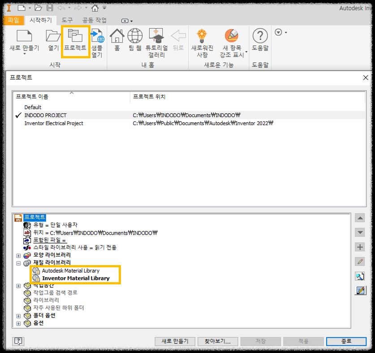Collapse the 재질 라이브러리 node

(18, 263)
